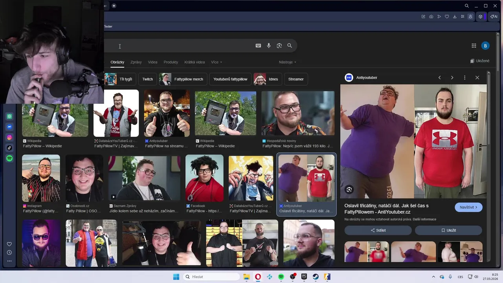Show hidden system tray icons chevron
The height and width of the screenshot is (283, 503).
pos(433,277)
